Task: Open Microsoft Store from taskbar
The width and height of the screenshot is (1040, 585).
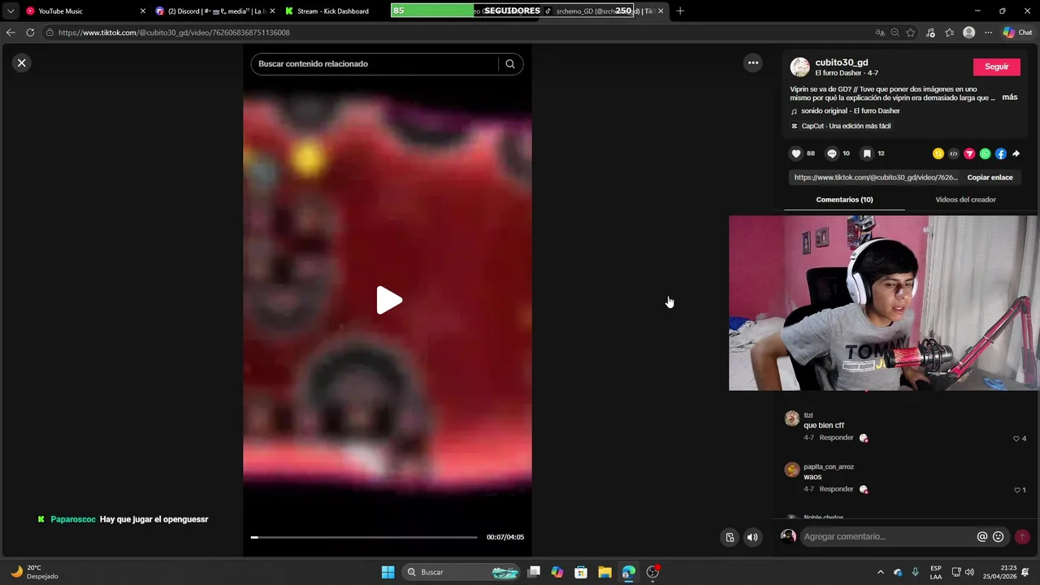Action: (581, 572)
